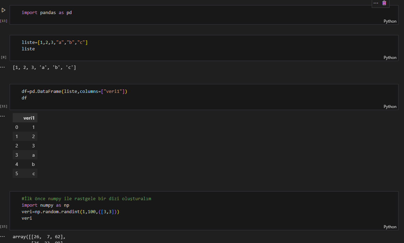
Task: Open output options ellipsis beside array output
Action: [3, 236]
